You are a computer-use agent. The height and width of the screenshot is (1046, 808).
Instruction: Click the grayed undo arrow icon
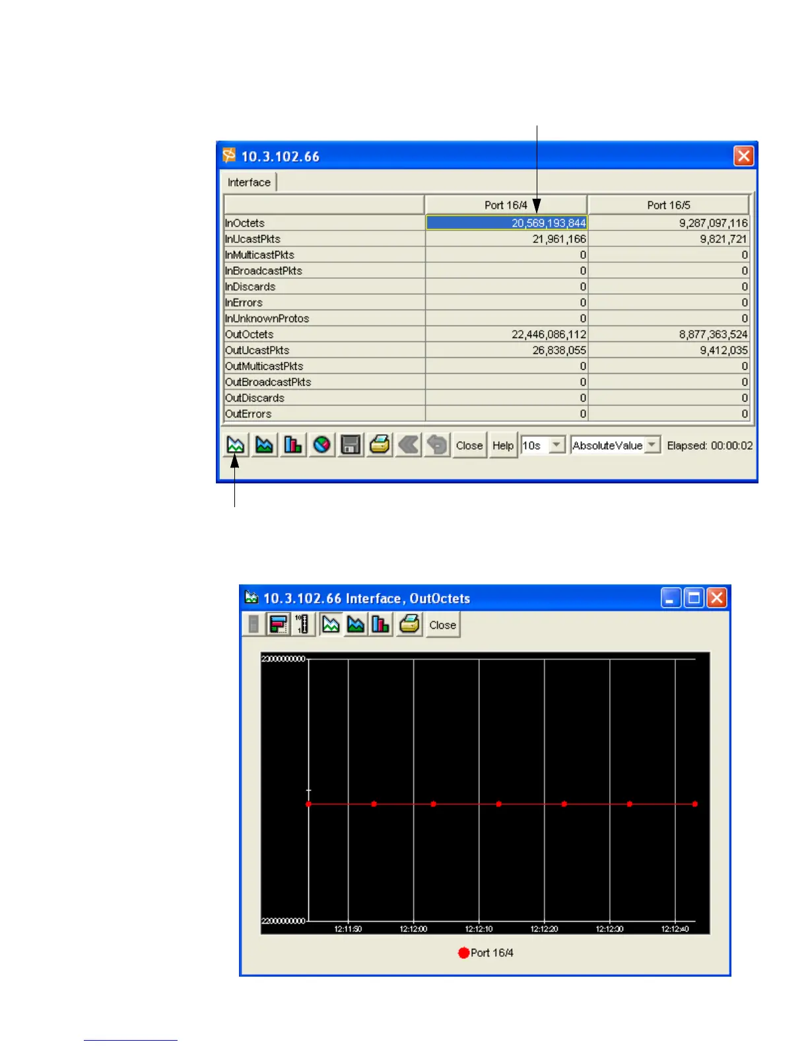[437, 445]
